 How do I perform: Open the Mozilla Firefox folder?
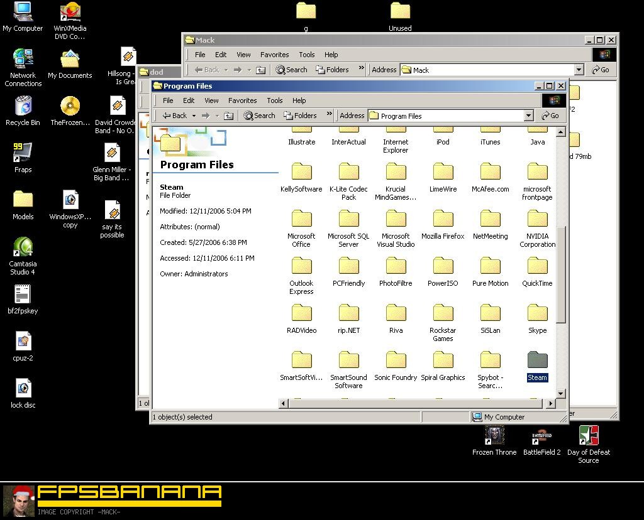coord(443,220)
